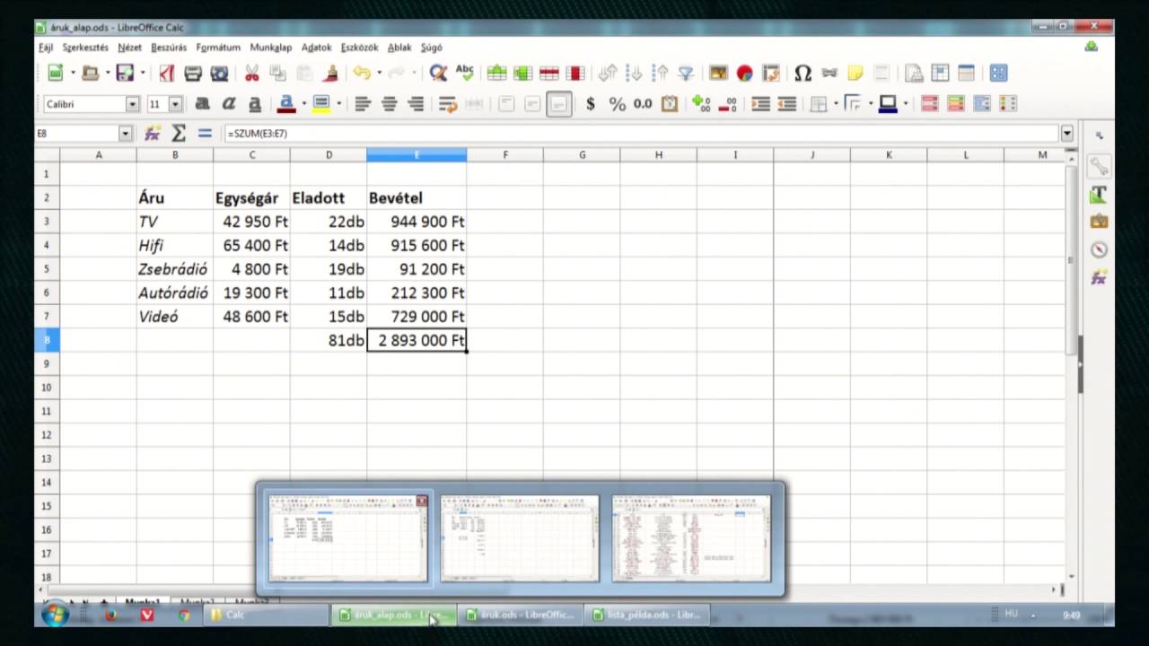The width and height of the screenshot is (1149, 646).
Task: Open the Name Box dropdown arrow
Action: (125, 134)
